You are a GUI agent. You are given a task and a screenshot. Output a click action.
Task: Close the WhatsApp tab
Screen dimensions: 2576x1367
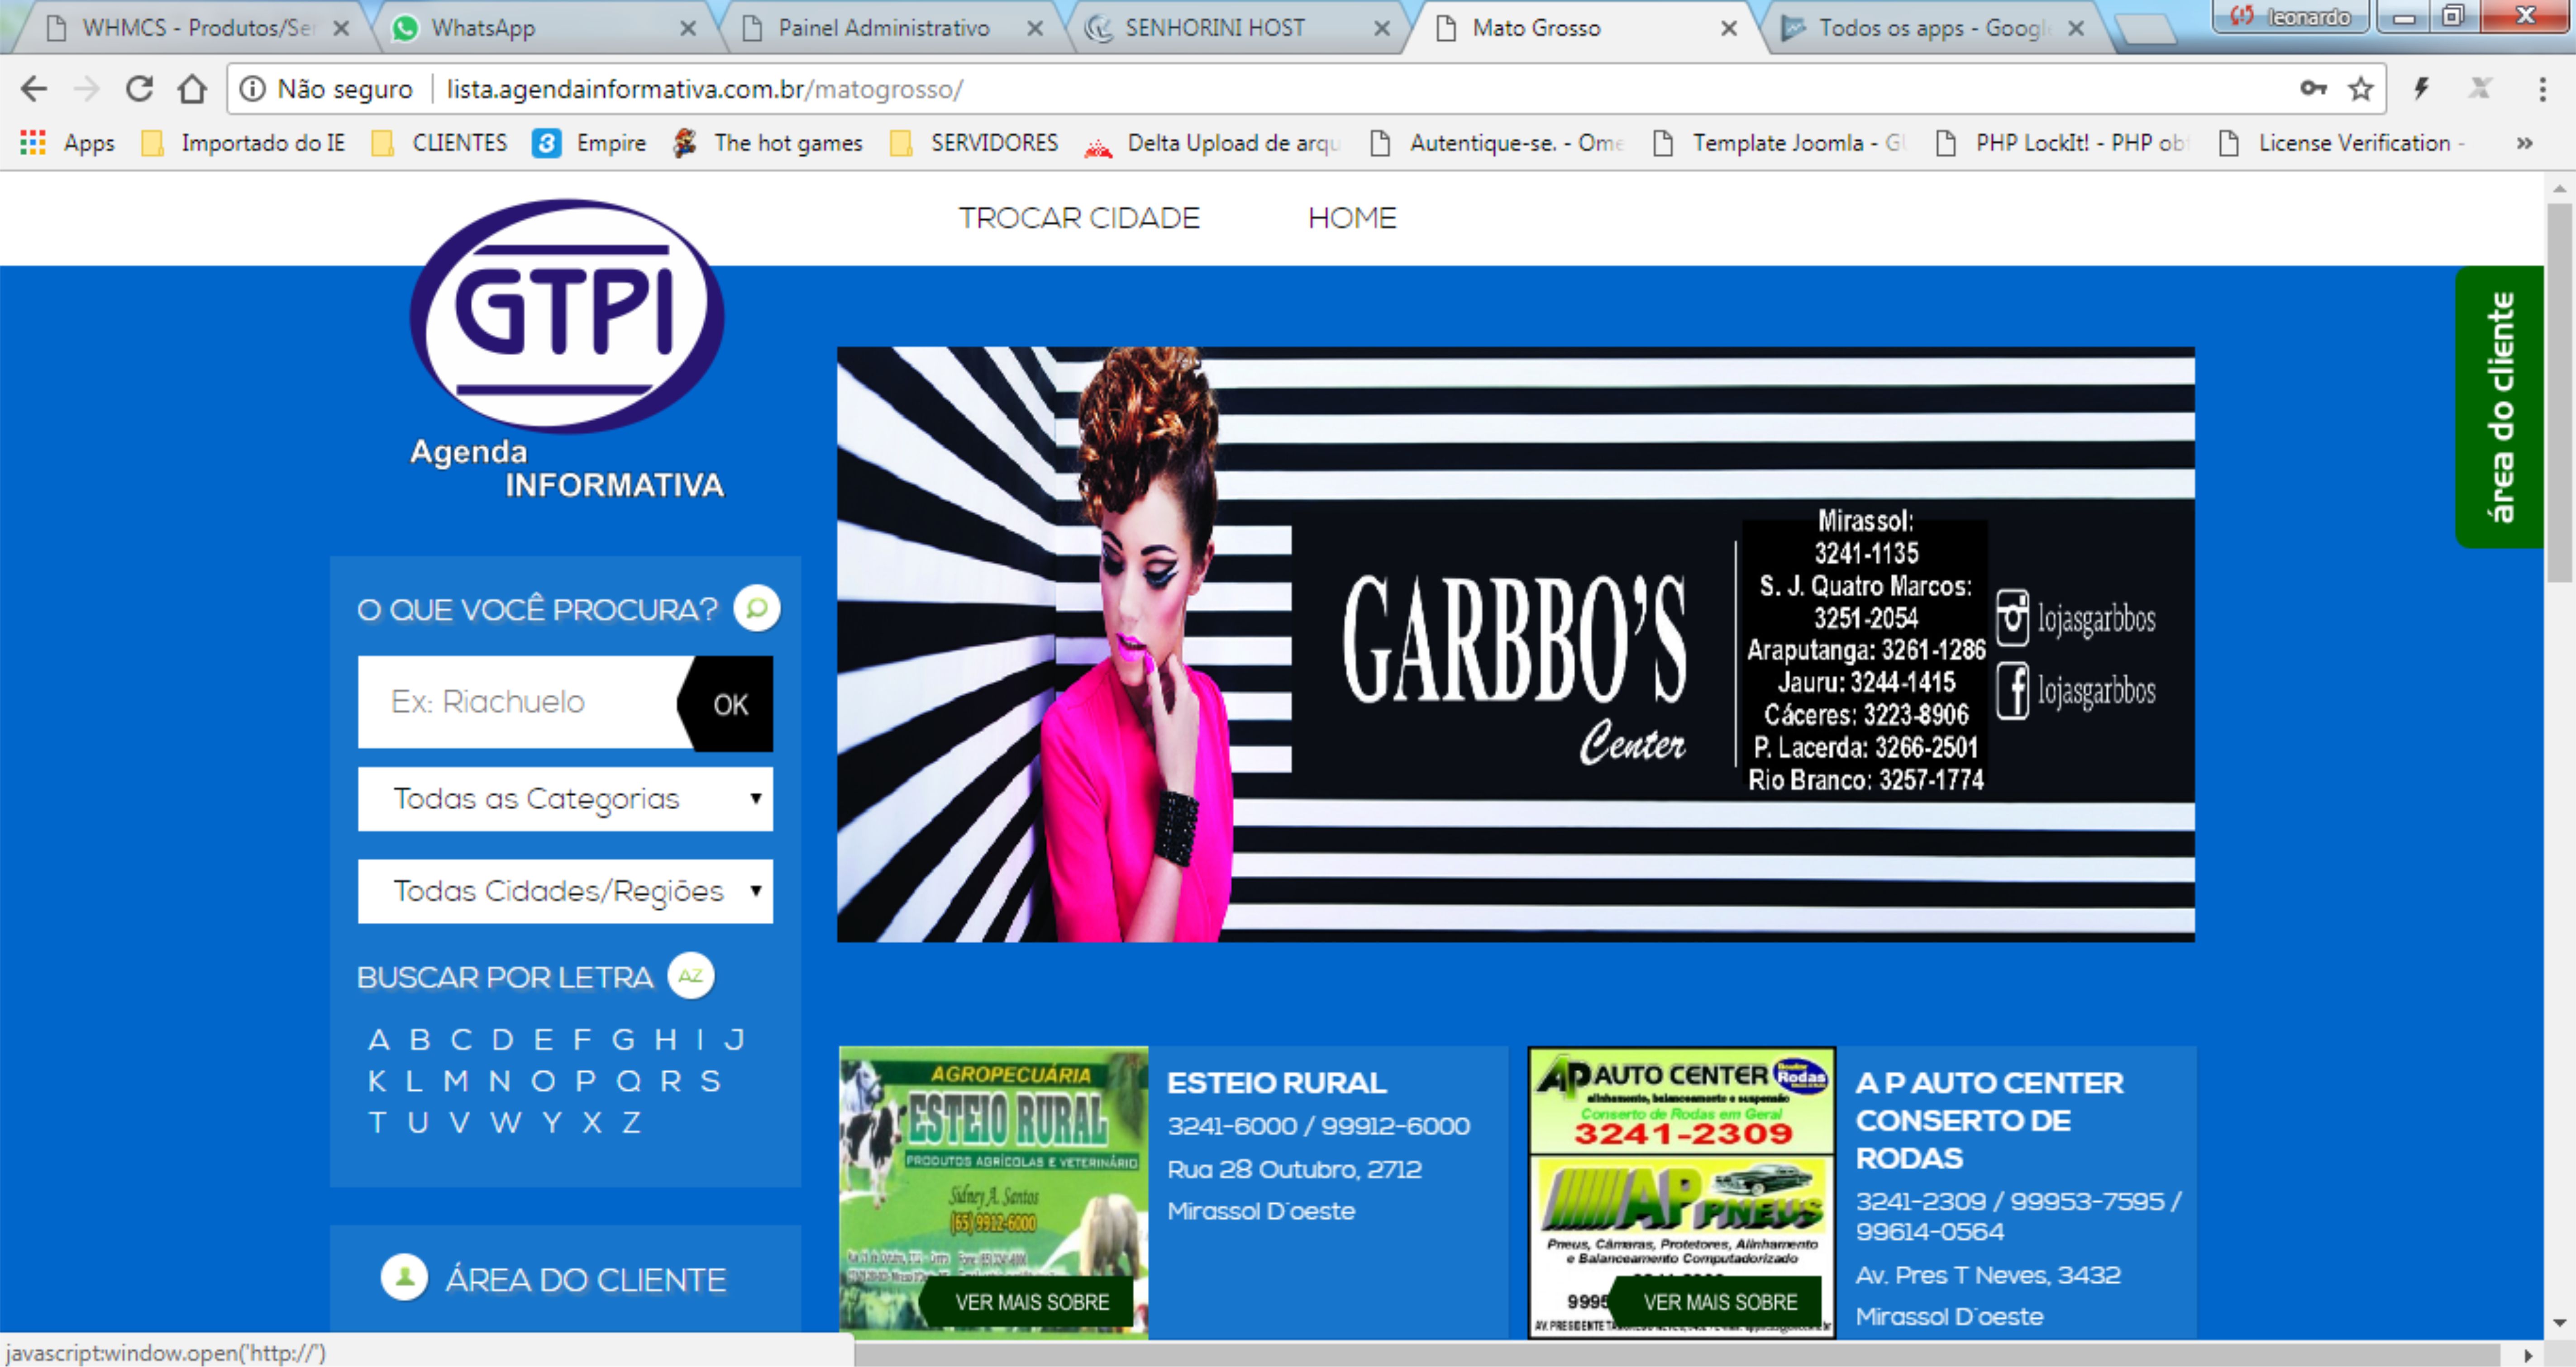[x=687, y=28]
